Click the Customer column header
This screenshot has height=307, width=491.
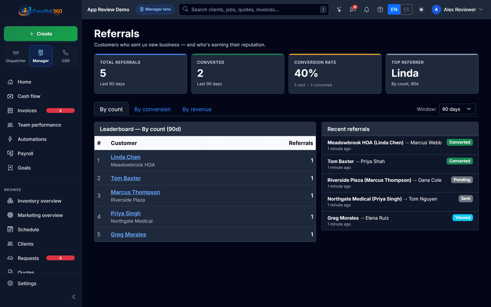(x=124, y=143)
